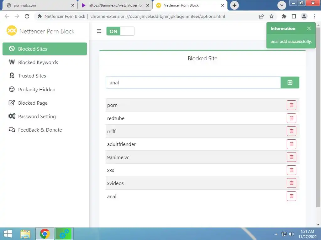
Task: Close the Information notification
Action: [309, 28]
